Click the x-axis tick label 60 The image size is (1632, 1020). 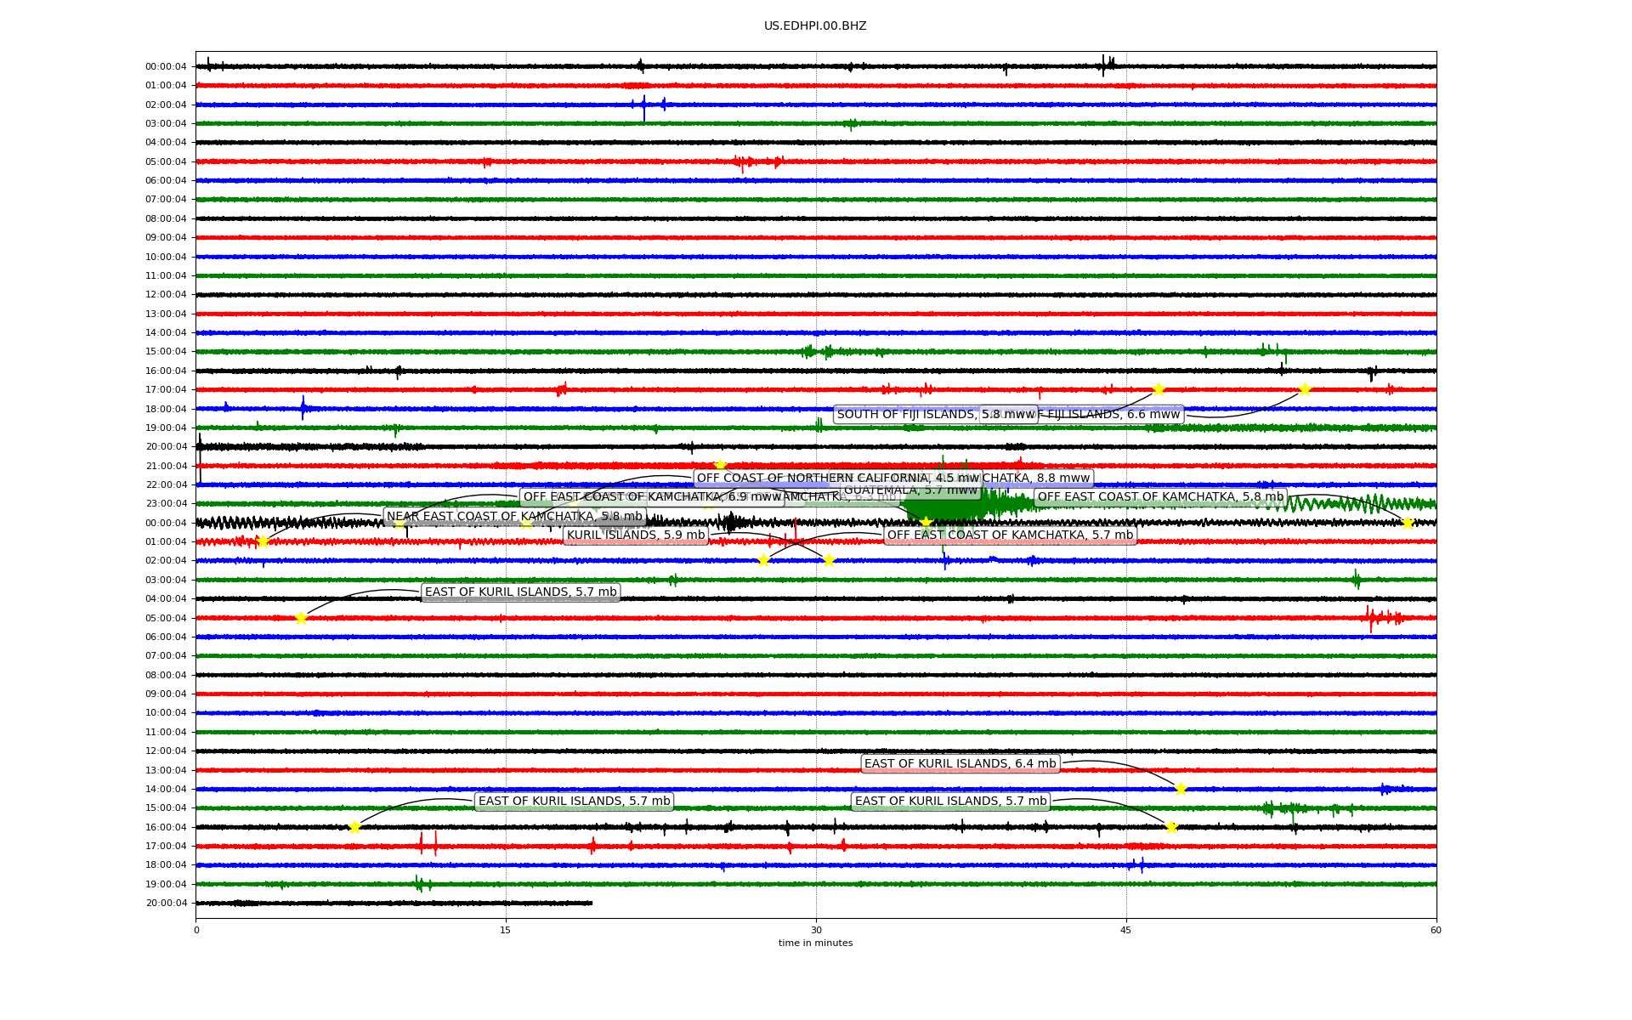(1436, 930)
